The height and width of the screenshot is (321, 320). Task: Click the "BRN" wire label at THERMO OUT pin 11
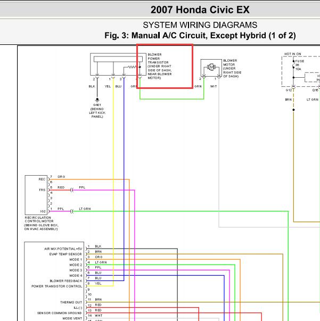point(99,300)
